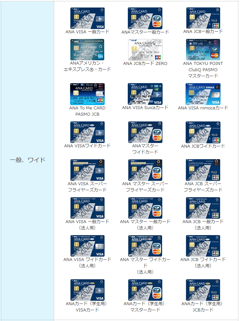Image resolution: width=240 pixels, height=321 pixels.
Task: Select the ANA VISA Suicaカード image
Action: point(145,94)
